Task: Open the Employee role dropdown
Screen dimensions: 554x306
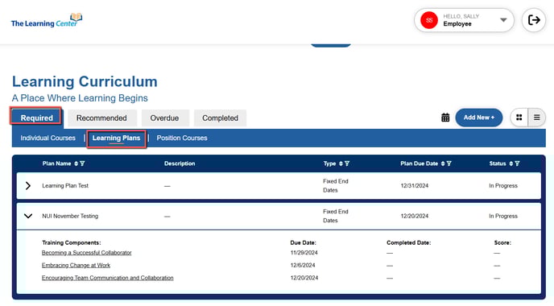Action: click(x=465, y=20)
